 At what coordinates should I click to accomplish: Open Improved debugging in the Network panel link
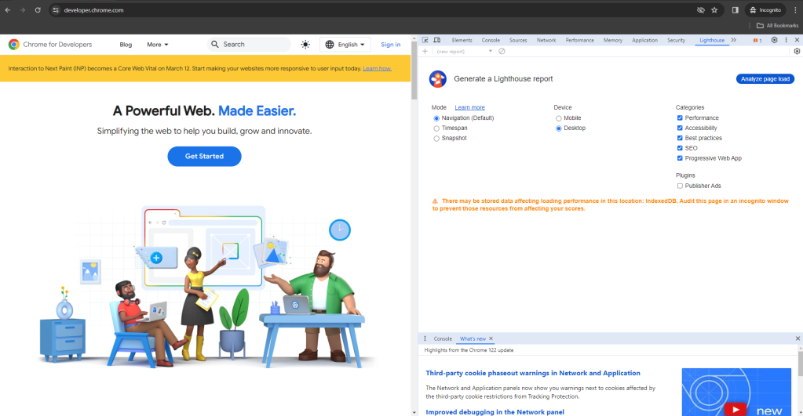pyautogui.click(x=495, y=412)
